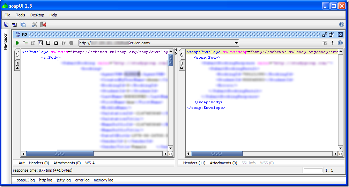Click the grey cancel request icon
Viewport: 349px width, 187px height.
pos(71,43)
